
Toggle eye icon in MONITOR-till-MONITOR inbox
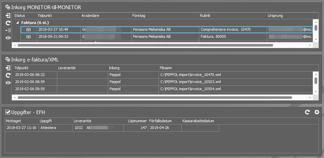pos(8,38)
